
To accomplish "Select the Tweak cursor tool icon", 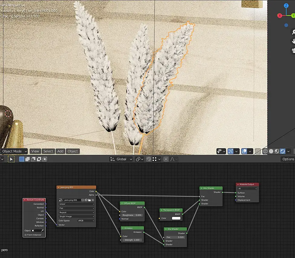I will [11, 159].
